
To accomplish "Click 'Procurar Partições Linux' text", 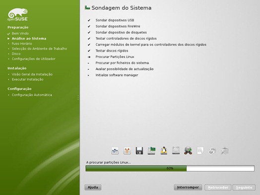I will coord(115,57).
